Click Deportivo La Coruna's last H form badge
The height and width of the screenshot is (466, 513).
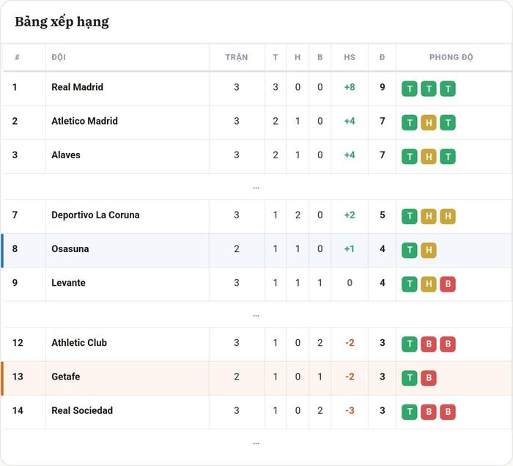coord(448,216)
